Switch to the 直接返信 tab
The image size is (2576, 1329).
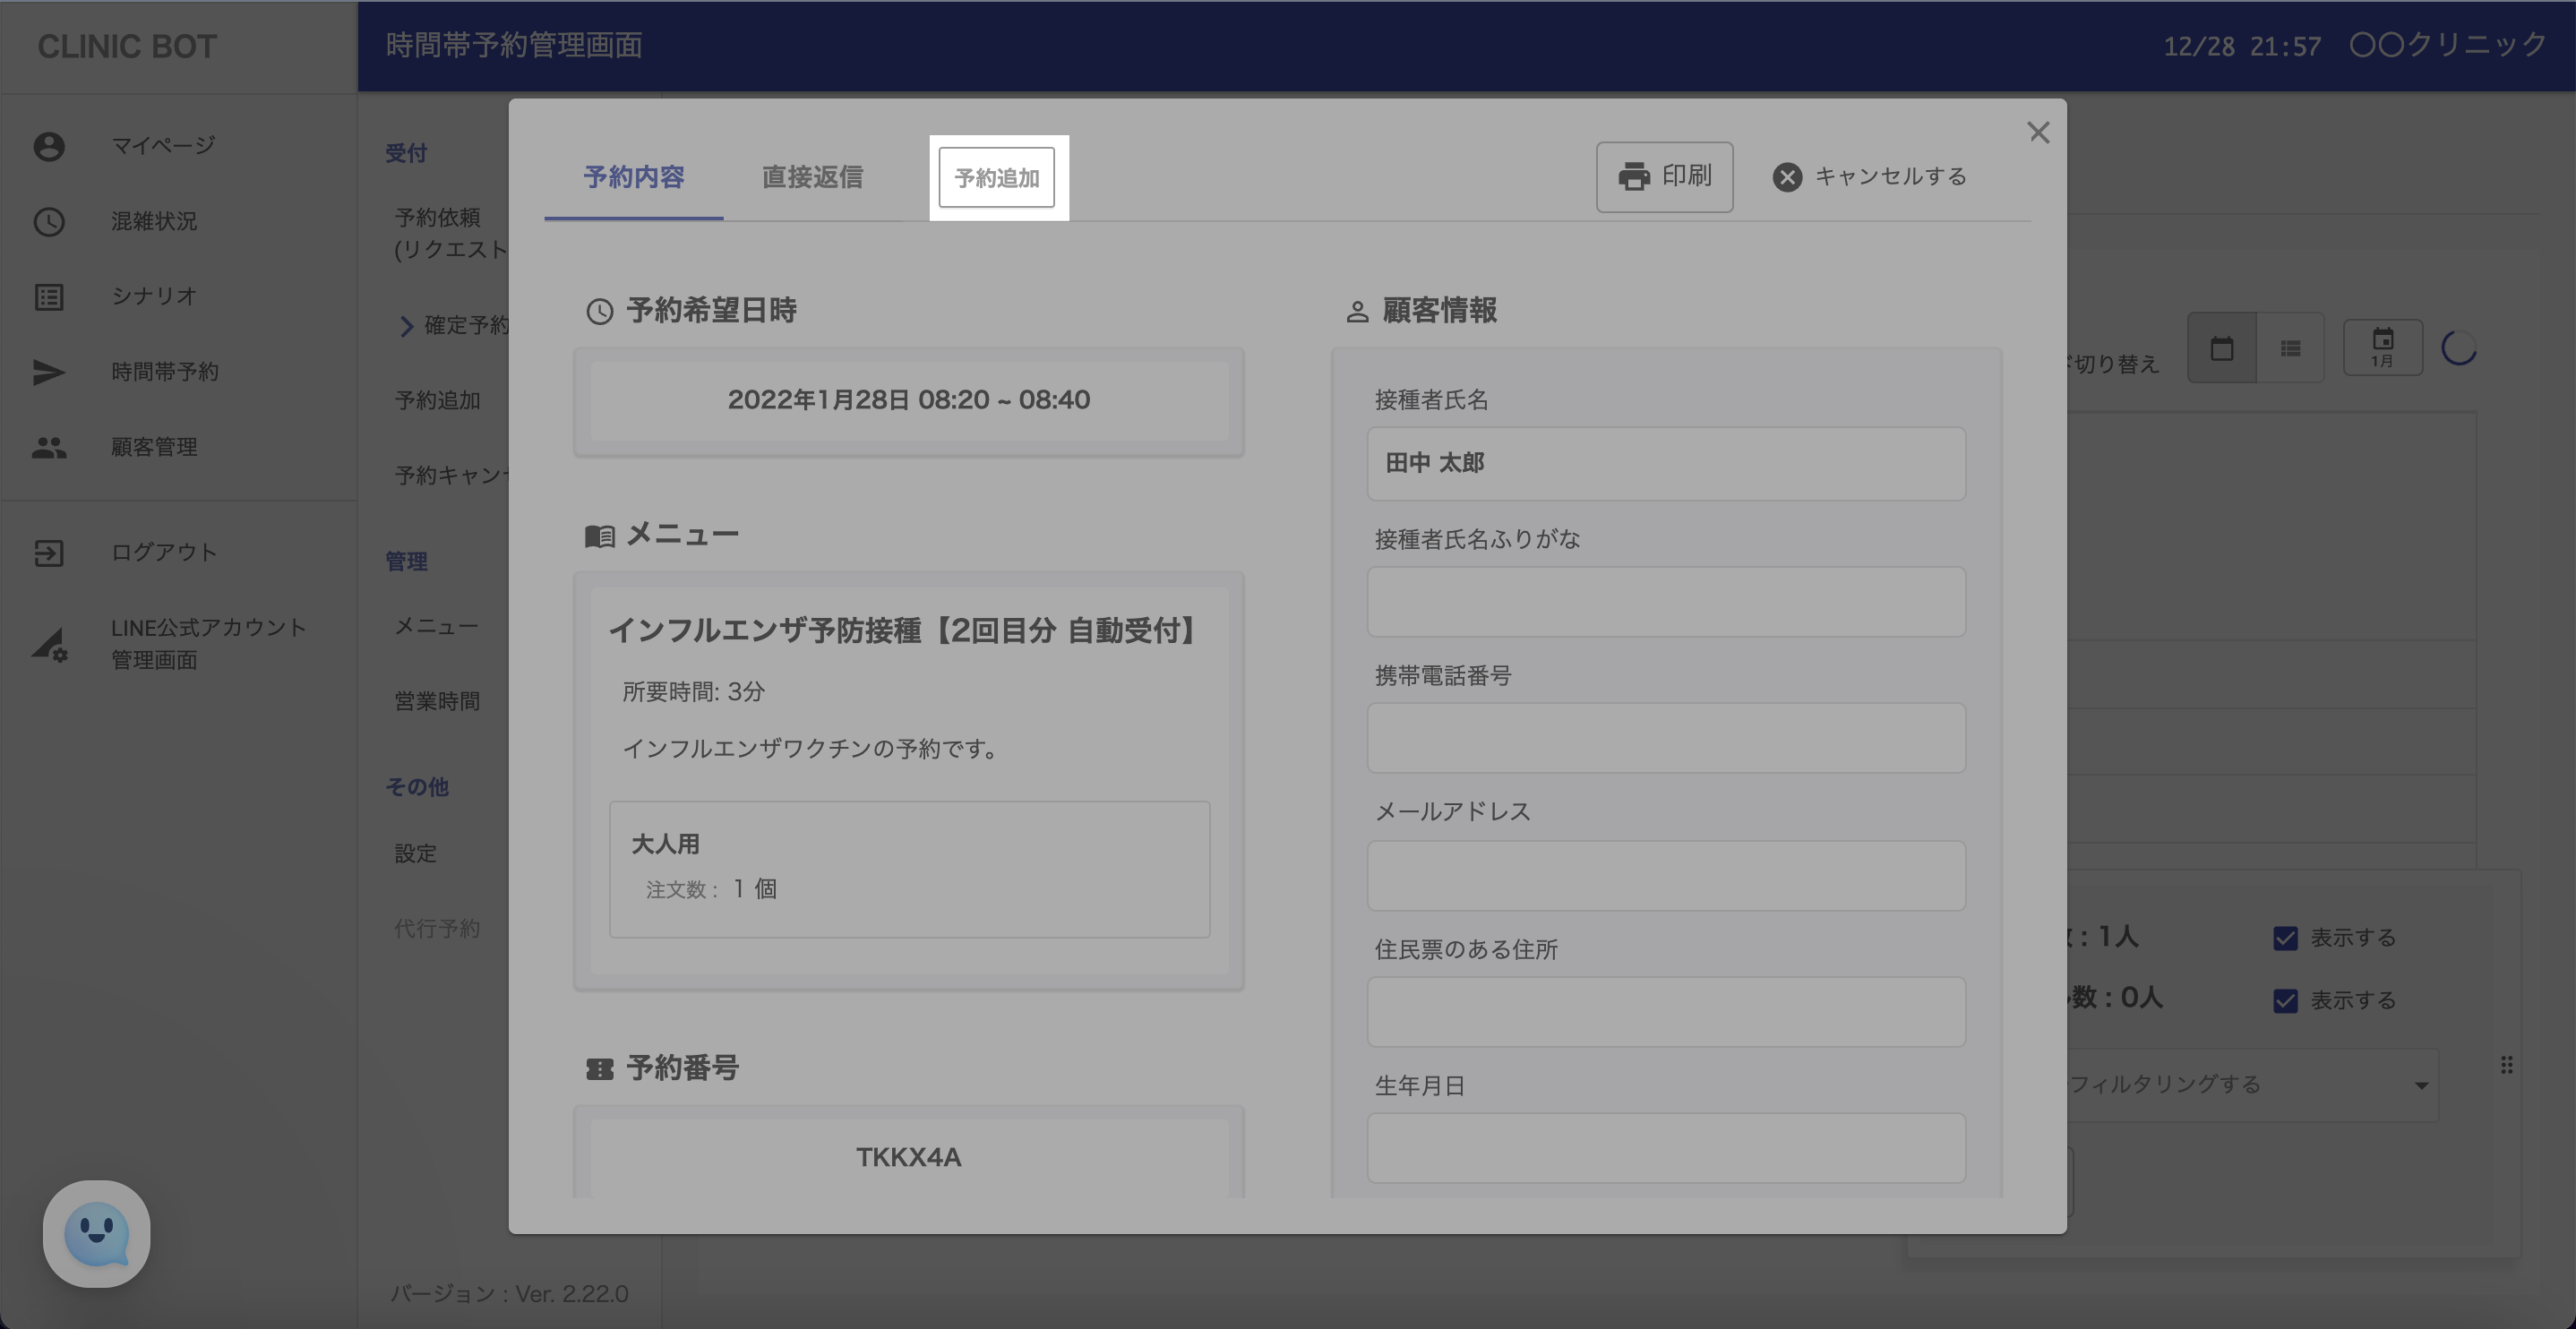click(812, 177)
